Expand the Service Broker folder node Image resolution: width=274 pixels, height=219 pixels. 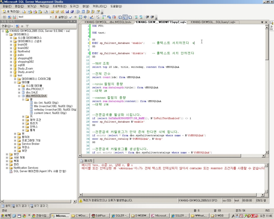pyautogui.click(x=15, y=144)
